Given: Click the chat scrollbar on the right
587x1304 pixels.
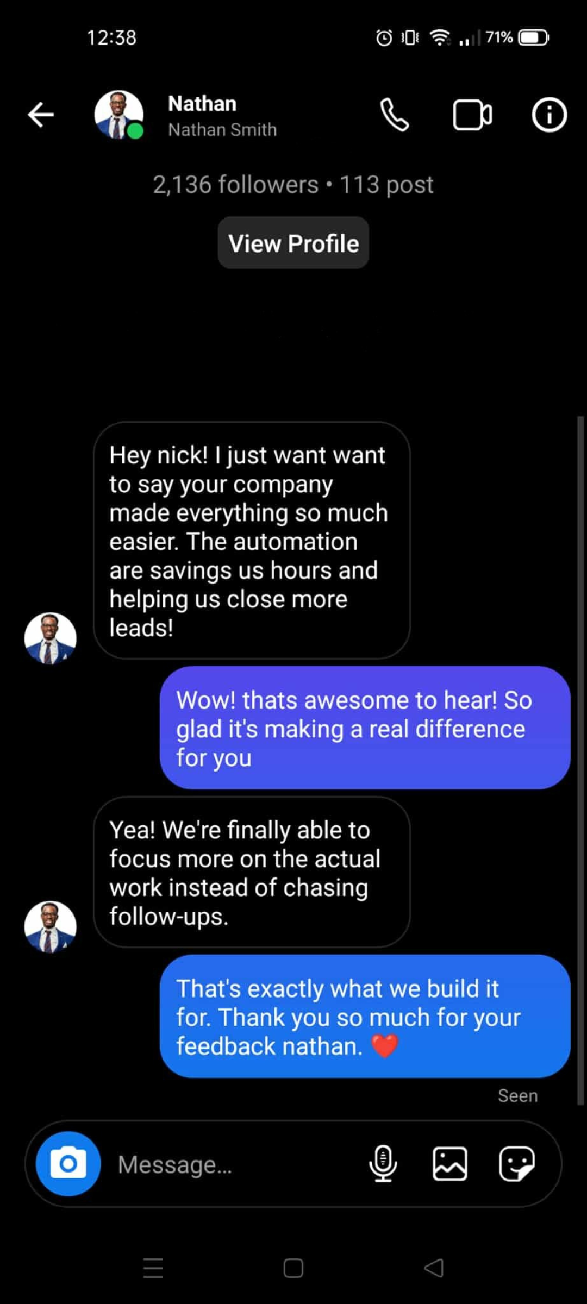Looking at the screenshot, I should [580, 761].
